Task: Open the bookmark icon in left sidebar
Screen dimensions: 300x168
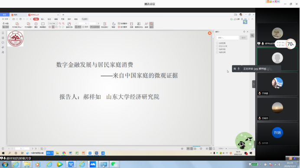Action: coord(3,33)
